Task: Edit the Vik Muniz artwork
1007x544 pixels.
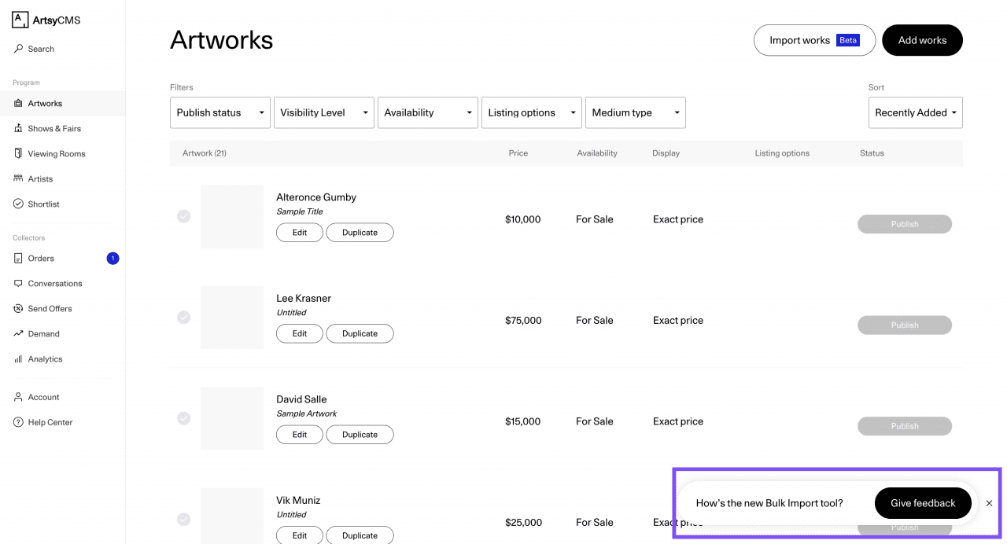Action: coord(300,535)
